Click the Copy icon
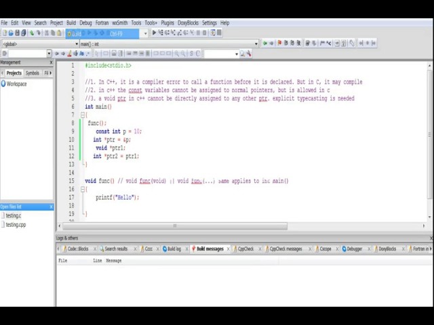The height and width of the screenshot is (325, 434). coord(53,33)
